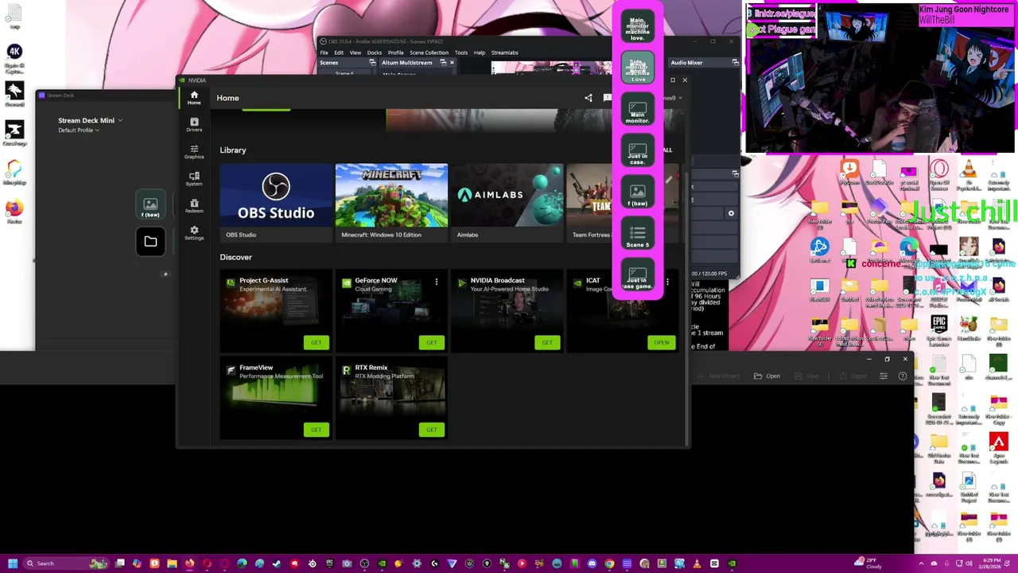Viewport: 1018px width, 573px height.
Task: Click GET button for FrameView
Action: [x=316, y=430]
